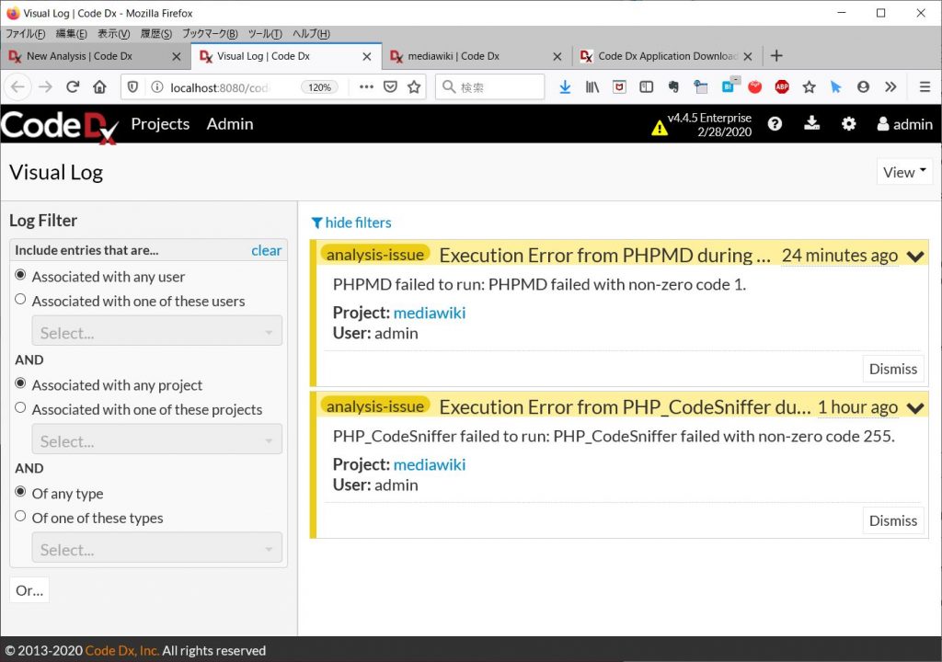Collapse the PHP_CodeSniffer error entry
The height and width of the screenshot is (662, 942).
click(915, 408)
